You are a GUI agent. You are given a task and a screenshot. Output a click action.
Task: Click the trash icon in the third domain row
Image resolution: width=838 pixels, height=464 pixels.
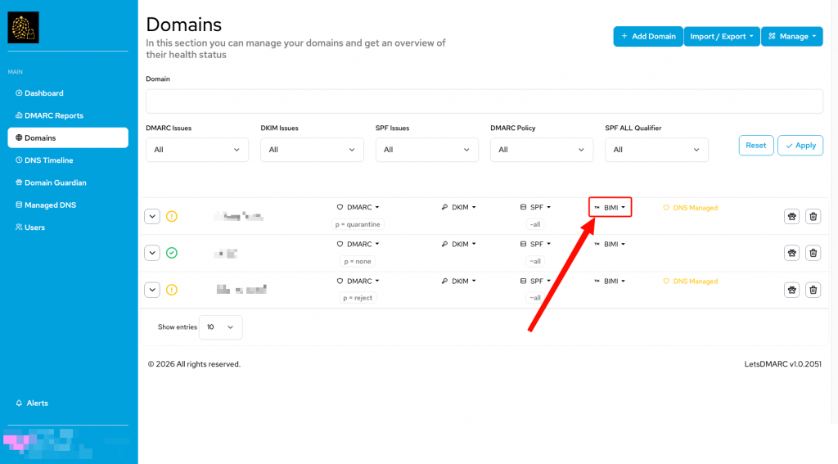[813, 290]
